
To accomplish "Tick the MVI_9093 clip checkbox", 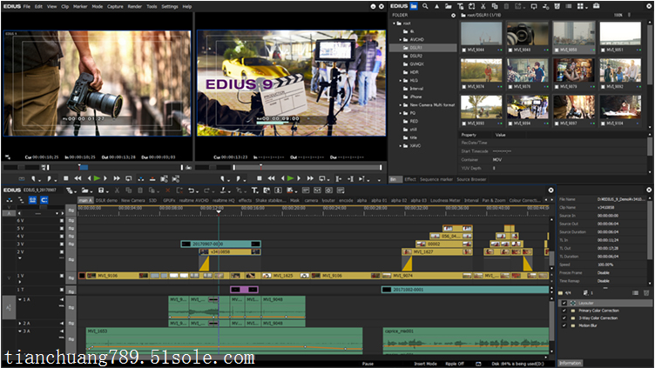I will pyautogui.click(x=464, y=124).
